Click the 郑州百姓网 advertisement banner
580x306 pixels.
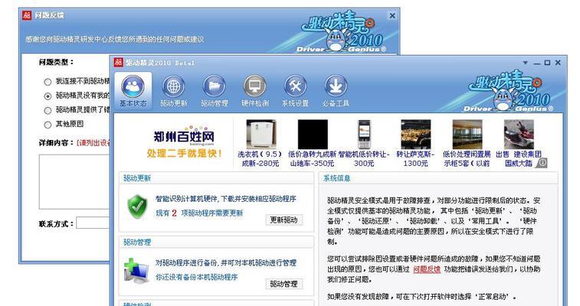click(184, 142)
